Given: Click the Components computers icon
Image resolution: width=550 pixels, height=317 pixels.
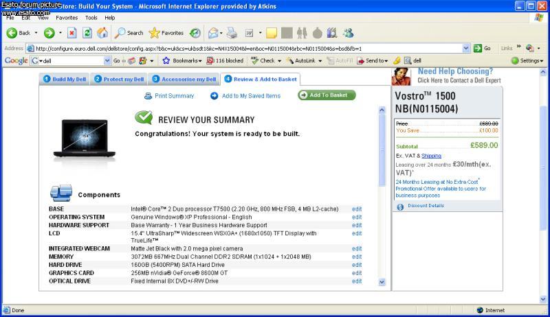Looking at the screenshot, I should (61, 193).
